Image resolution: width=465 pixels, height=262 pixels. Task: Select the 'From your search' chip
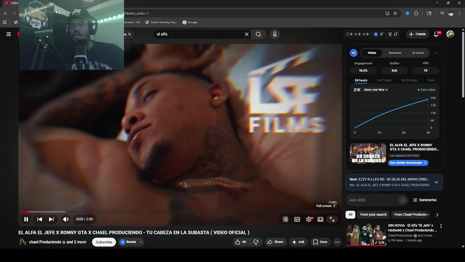point(373,215)
